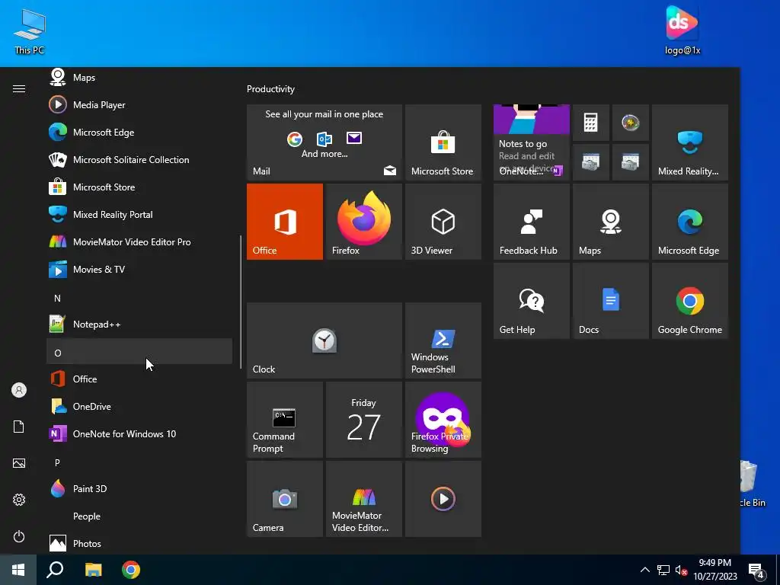Viewport: 780px width, 585px height.
Task: Open Microsoft Edge in the app list
Action: pos(139,133)
